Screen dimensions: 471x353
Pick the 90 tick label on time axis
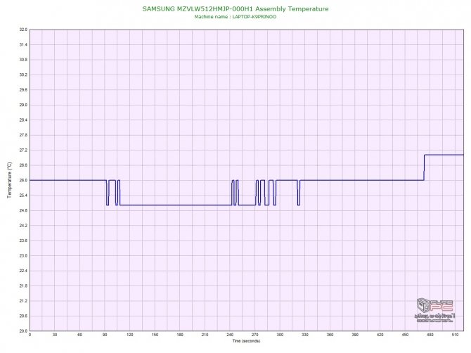coord(105,335)
